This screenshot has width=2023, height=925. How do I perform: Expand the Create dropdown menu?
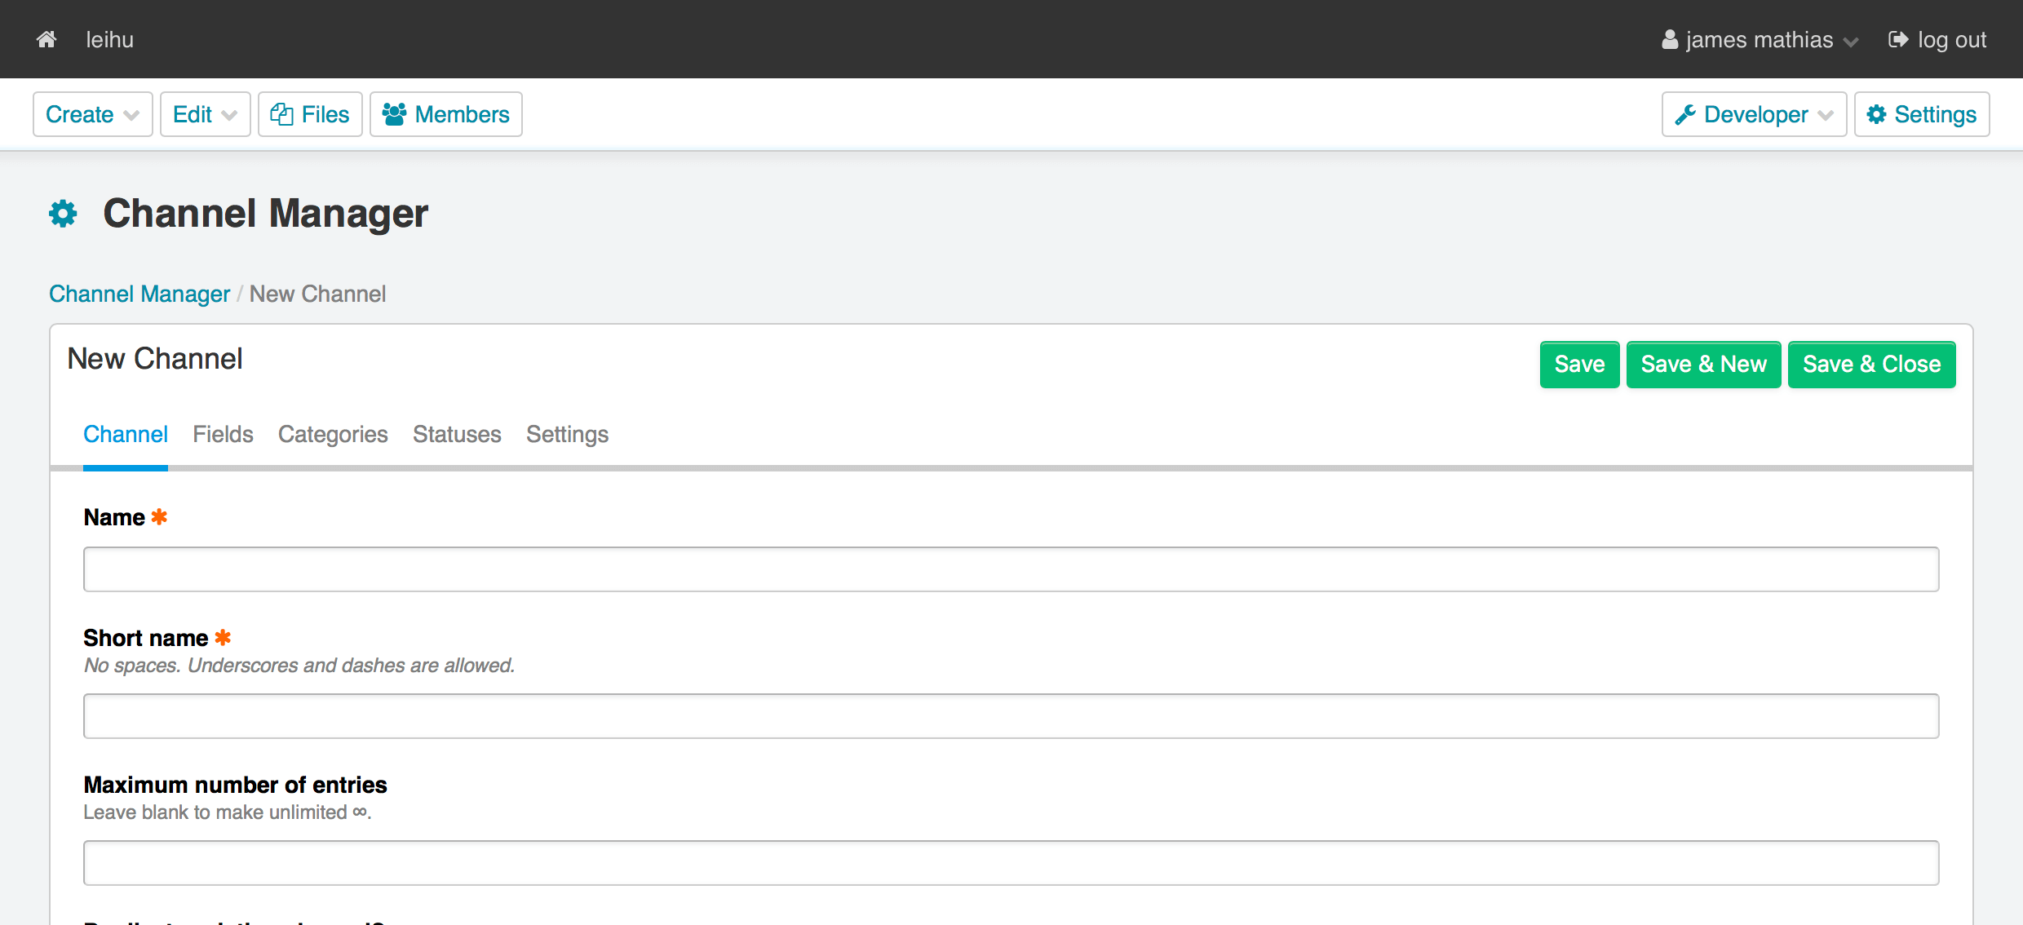pos(92,114)
